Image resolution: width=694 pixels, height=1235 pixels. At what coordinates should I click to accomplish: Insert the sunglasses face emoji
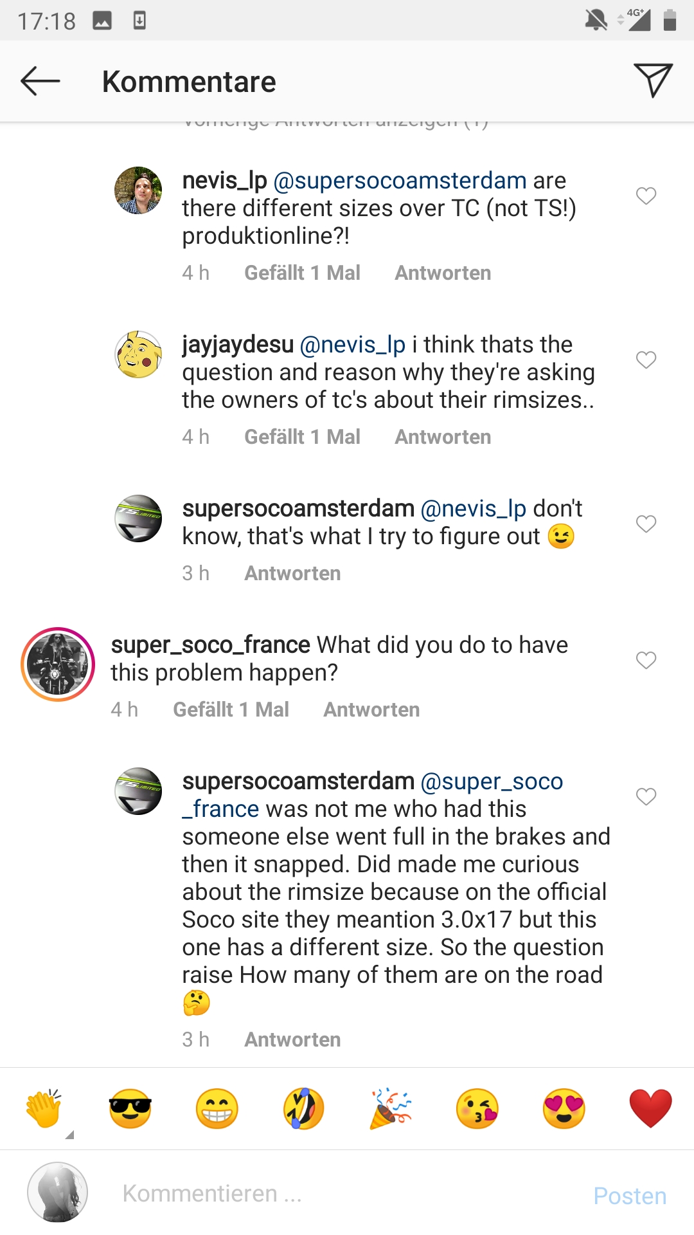click(x=130, y=1109)
